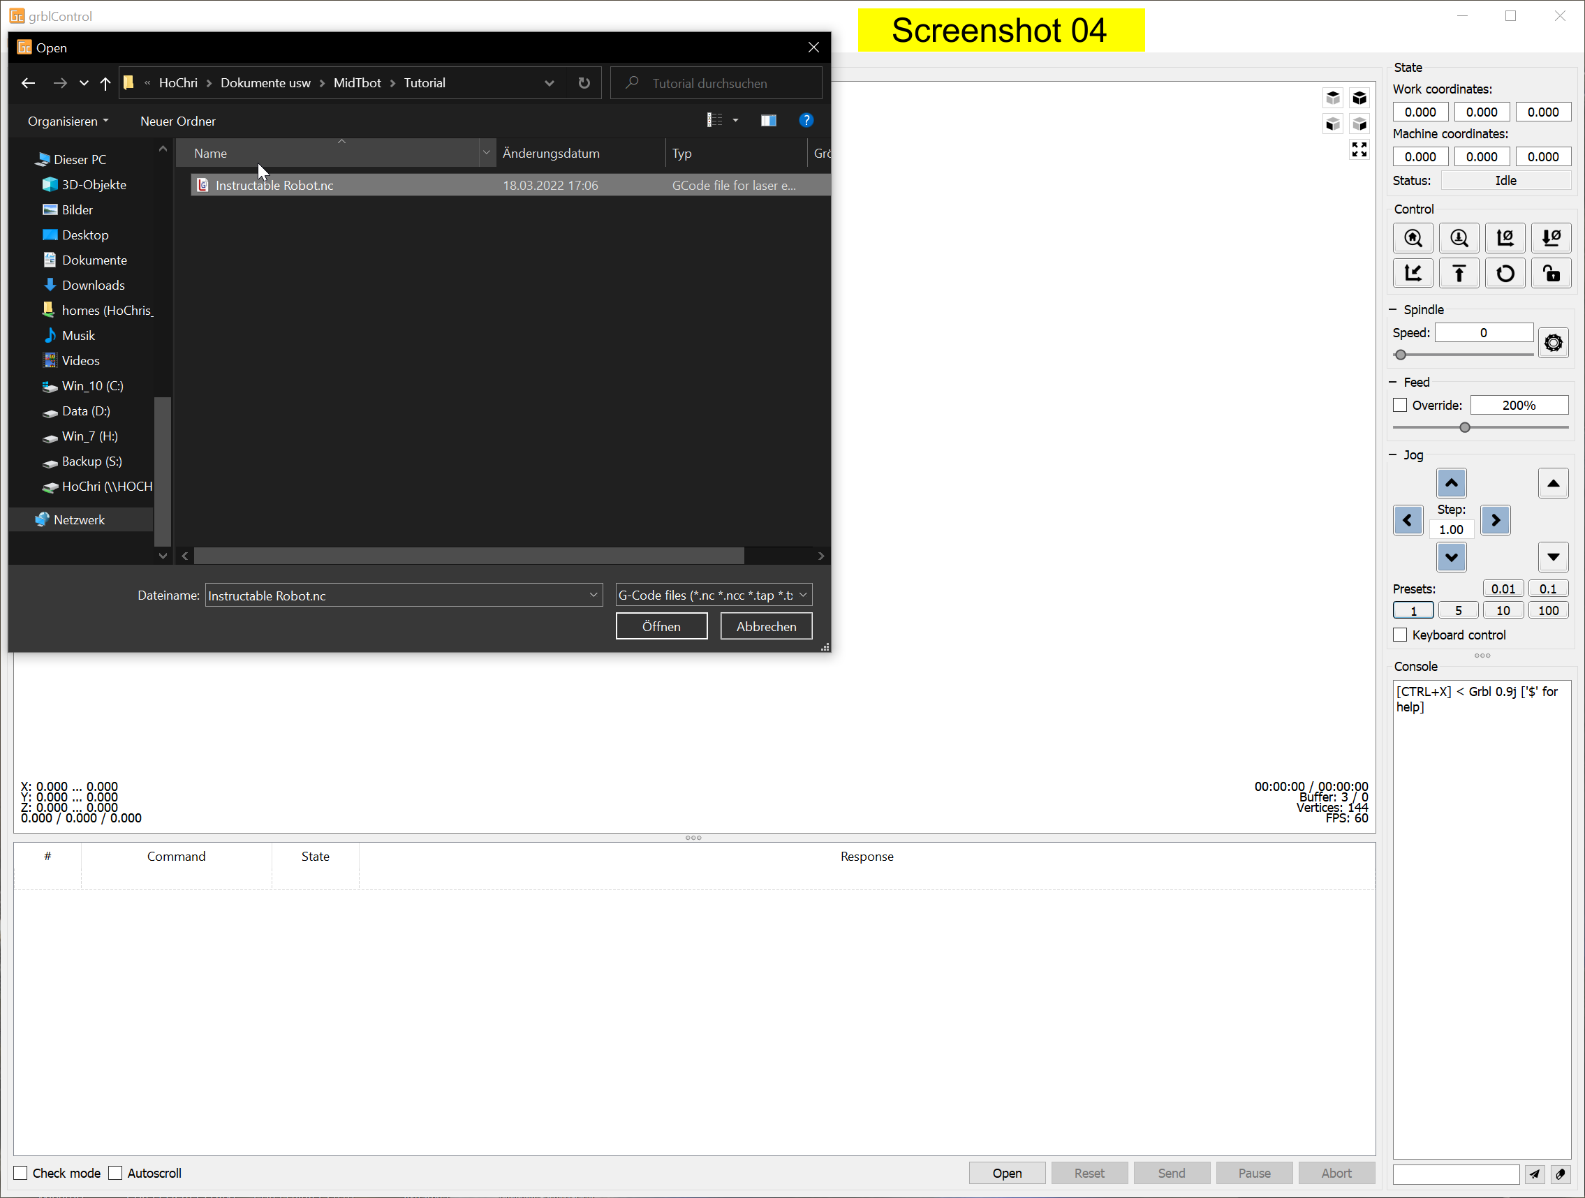Select the isometric view cube icon
This screenshot has width=1585, height=1198.
pos(1359,98)
